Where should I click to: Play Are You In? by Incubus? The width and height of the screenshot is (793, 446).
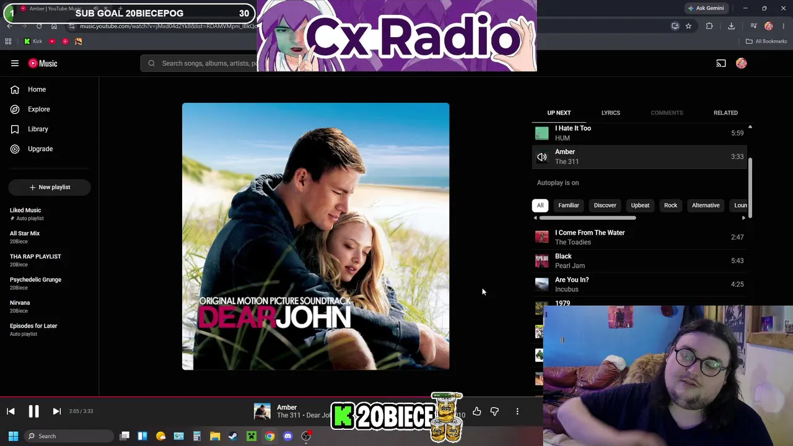[639, 284]
